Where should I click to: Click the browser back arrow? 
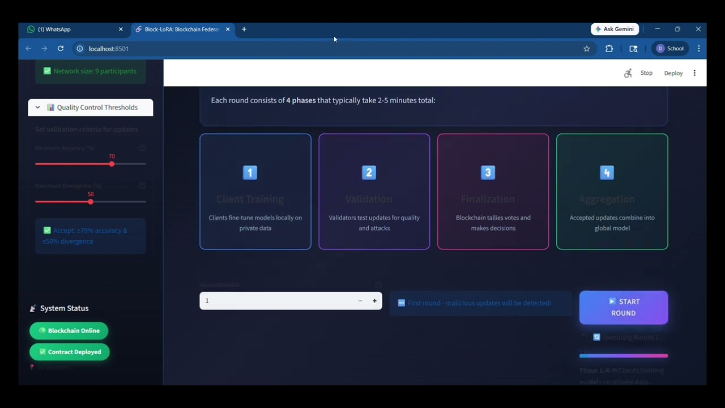pos(28,49)
